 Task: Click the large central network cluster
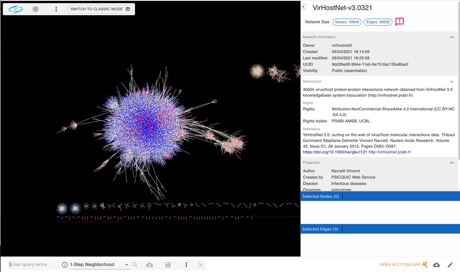[146, 125]
